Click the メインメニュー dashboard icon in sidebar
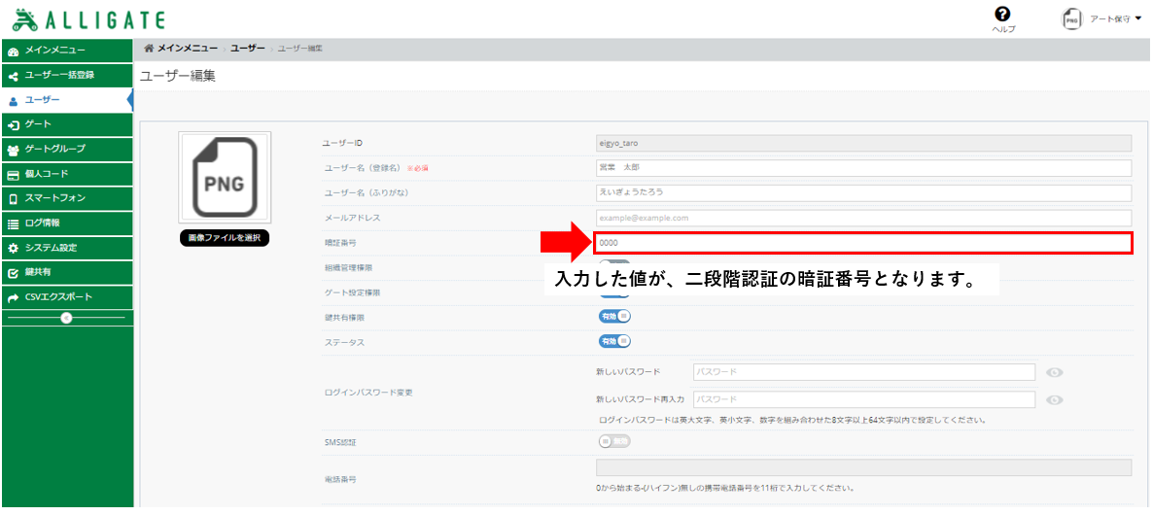Screen dimensions: 1153x515 (x=13, y=51)
